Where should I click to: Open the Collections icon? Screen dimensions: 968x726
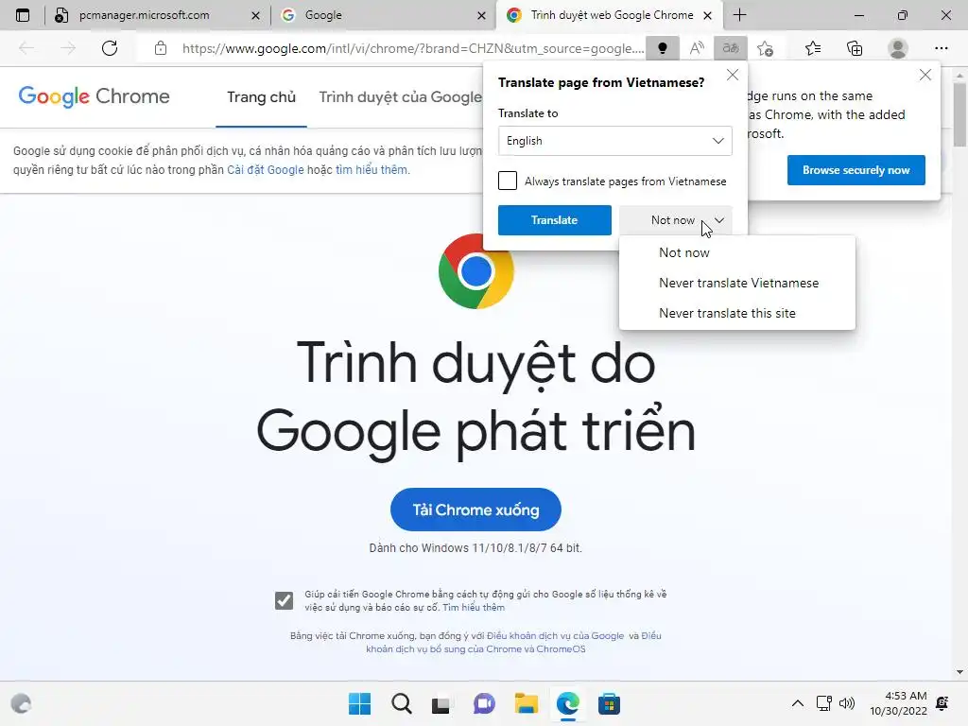[855, 48]
